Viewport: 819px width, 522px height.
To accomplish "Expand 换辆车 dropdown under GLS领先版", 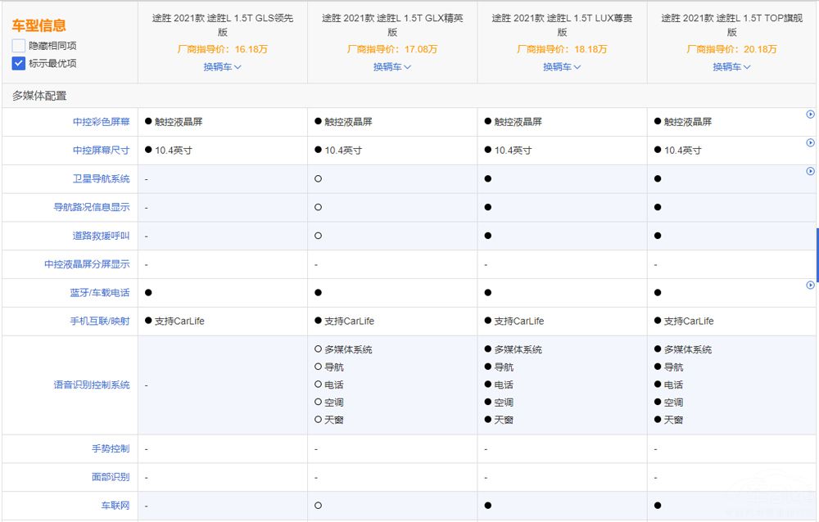I will [222, 67].
